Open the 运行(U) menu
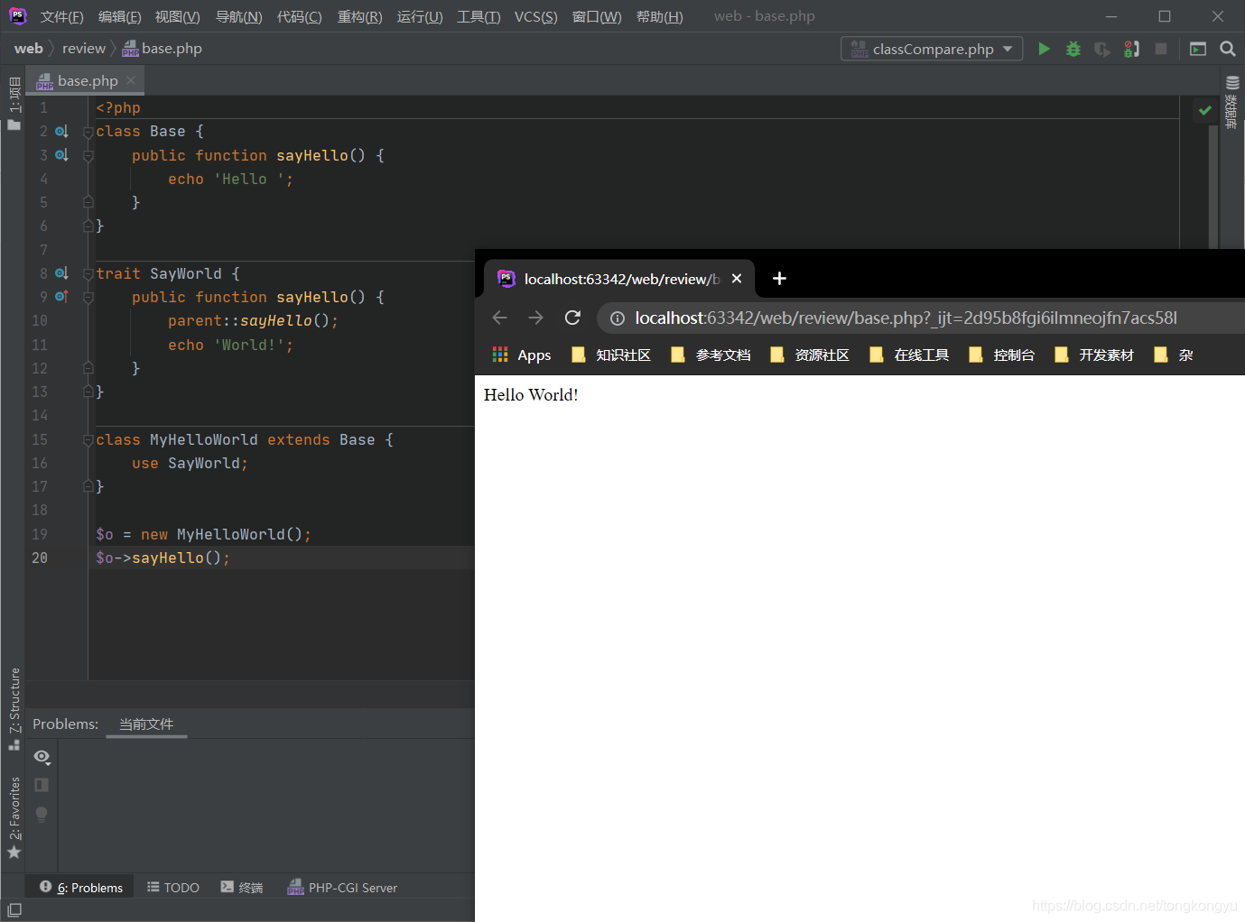1245x922 pixels. pyautogui.click(x=420, y=17)
